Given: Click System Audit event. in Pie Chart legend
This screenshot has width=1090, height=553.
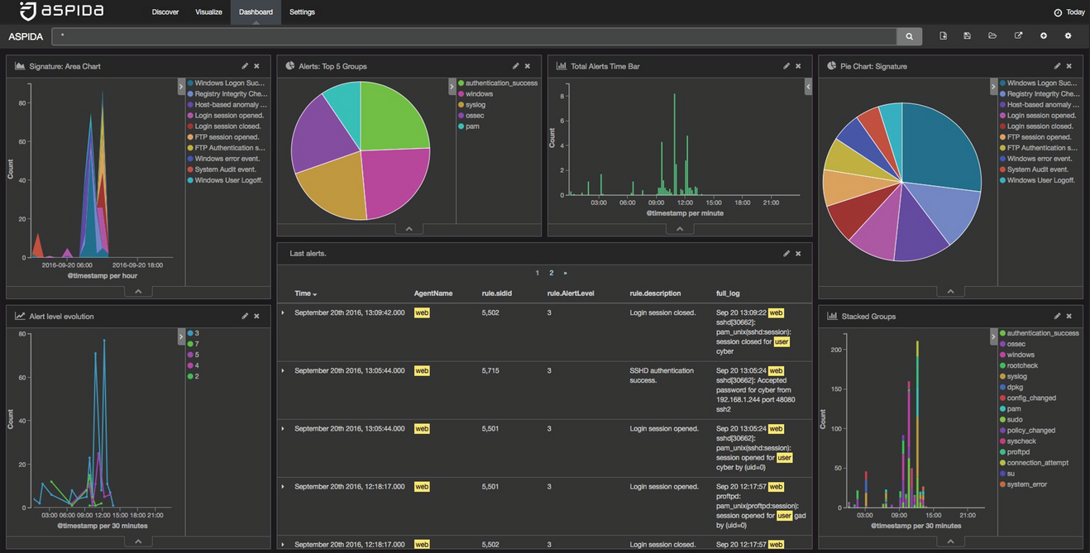Looking at the screenshot, I should (x=1038, y=169).
